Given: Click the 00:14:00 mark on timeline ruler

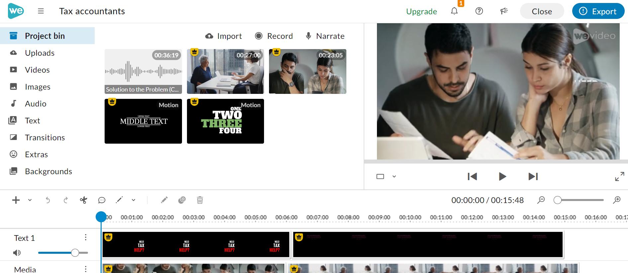Looking at the screenshot, I should click(534, 217).
